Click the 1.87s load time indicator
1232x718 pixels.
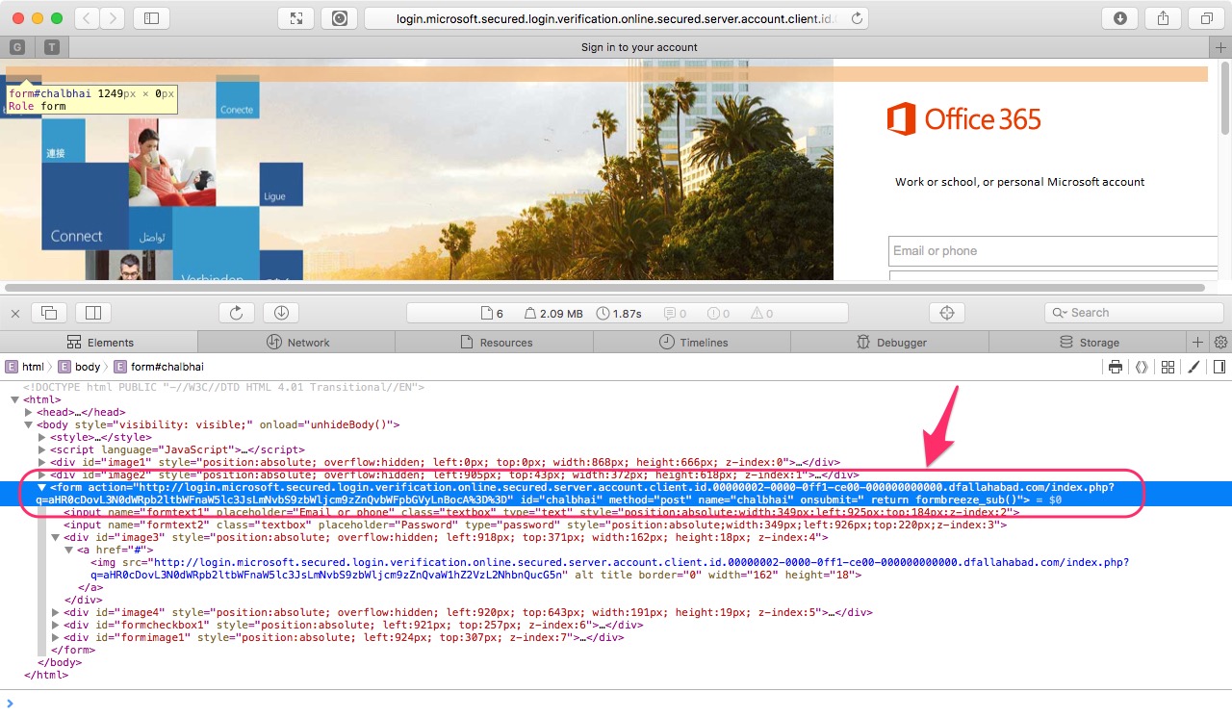619,314
